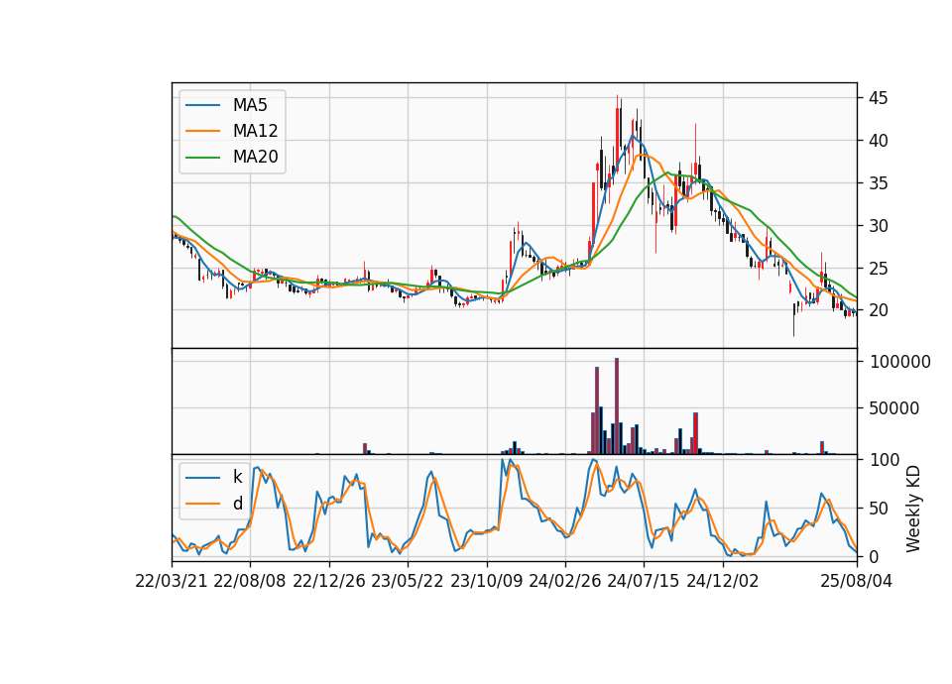The height and width of the screenshot is (684, 952).
Task: Click the KD axis value 50
Action: coord(878,509)
